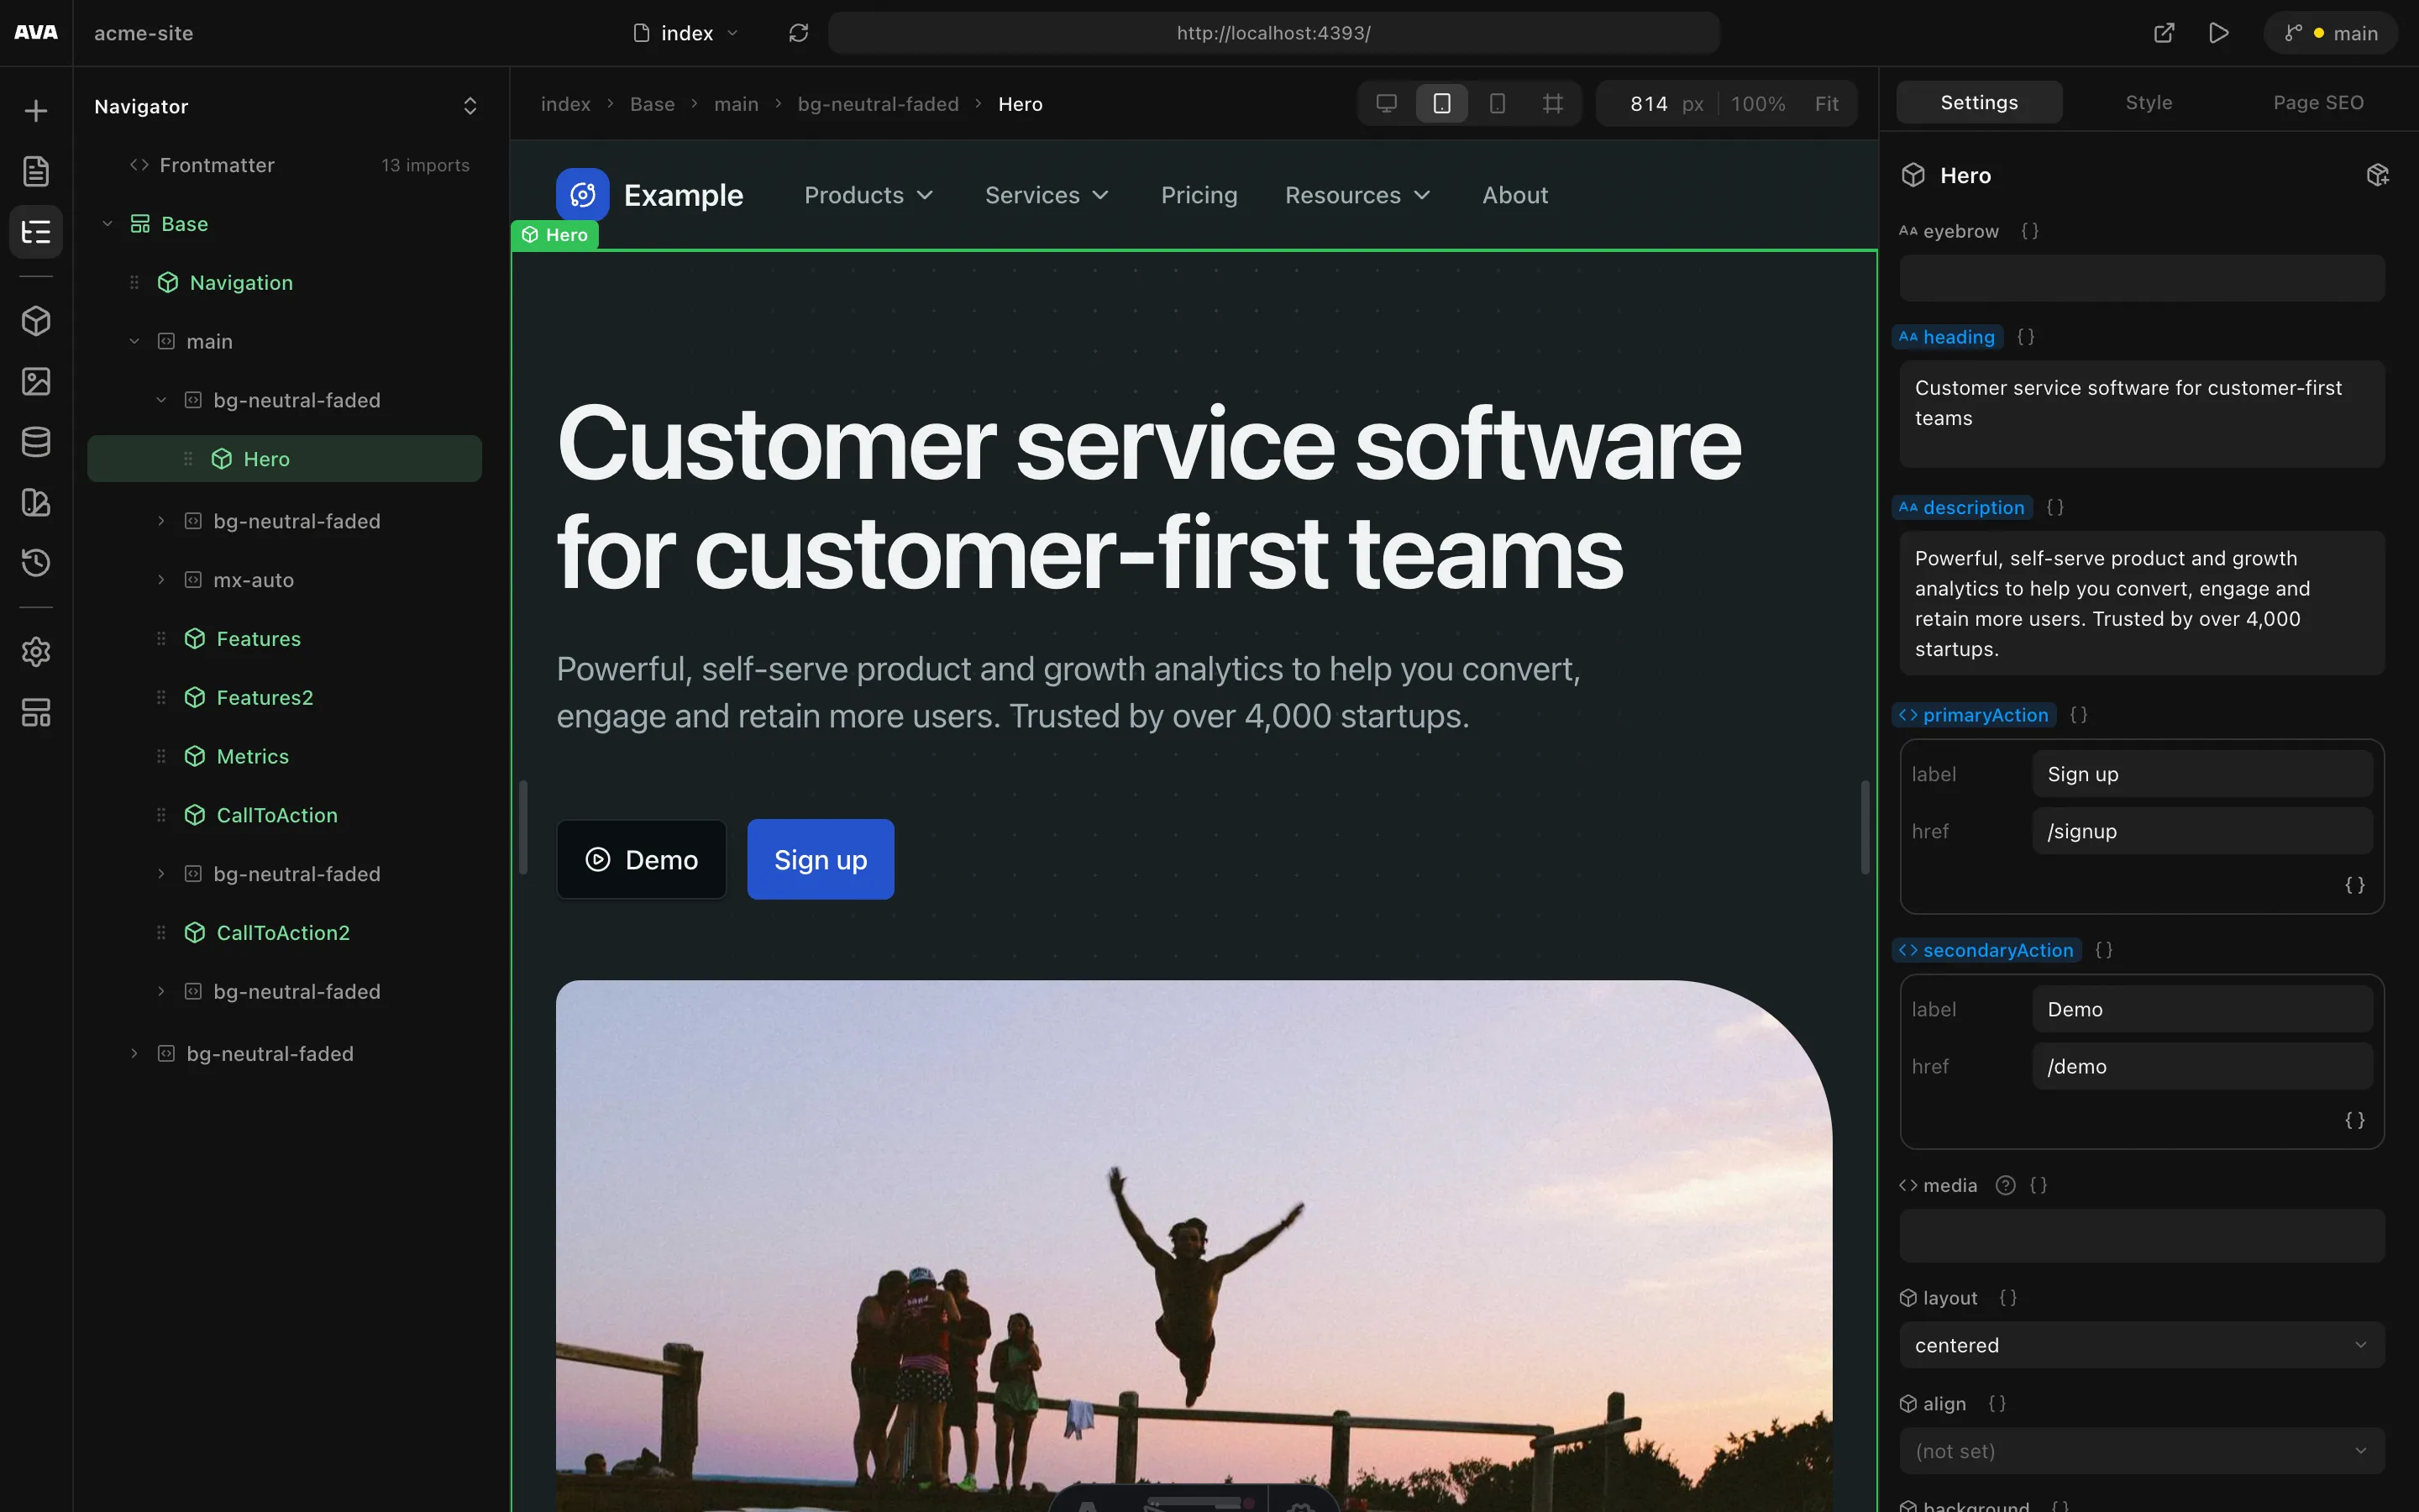Switch to desktop viewport preview
Viewport: 2419px width, 1512px height.
click(x=1387, y=103)
